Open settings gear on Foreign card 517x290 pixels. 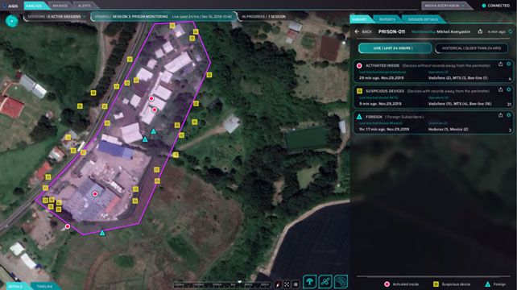509,115
